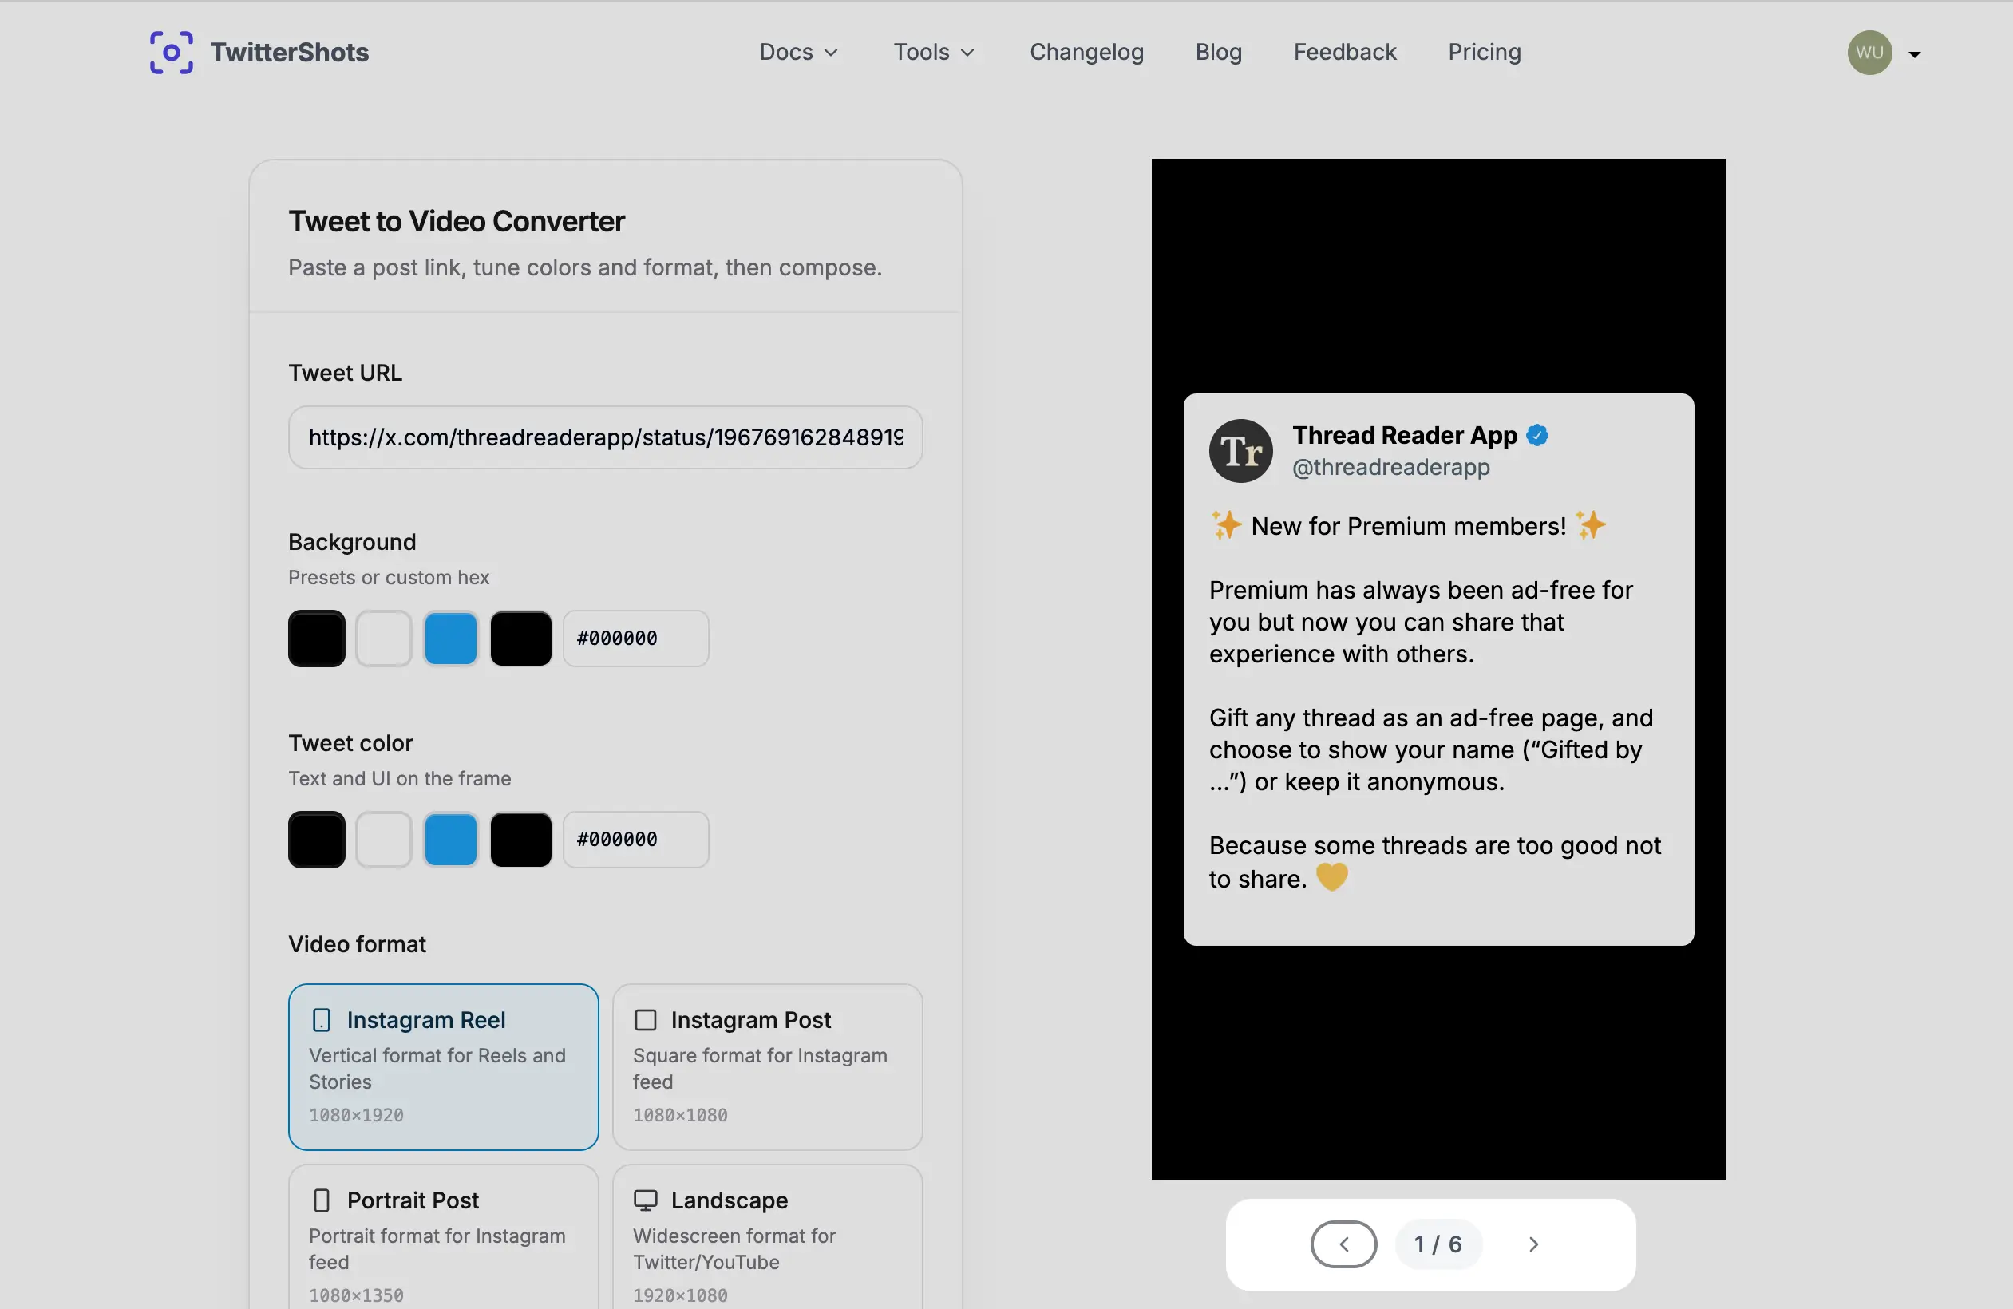Edit the Background hex value field
The image size is (2013, 1309).
636,639
